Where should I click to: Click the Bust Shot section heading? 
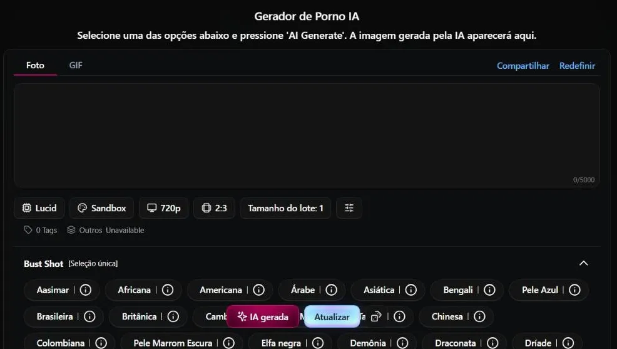click(x=43, y=264)
